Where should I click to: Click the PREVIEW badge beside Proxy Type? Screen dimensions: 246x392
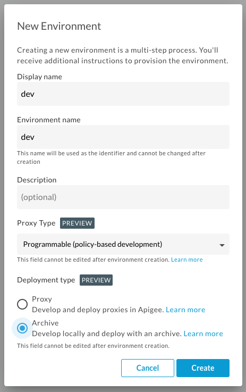77,223
